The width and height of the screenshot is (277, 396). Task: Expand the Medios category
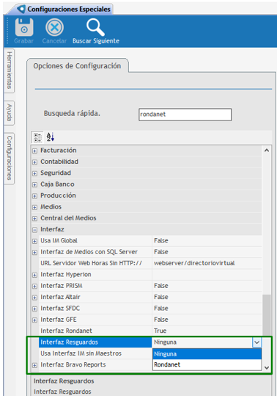(x=34, y=207)
